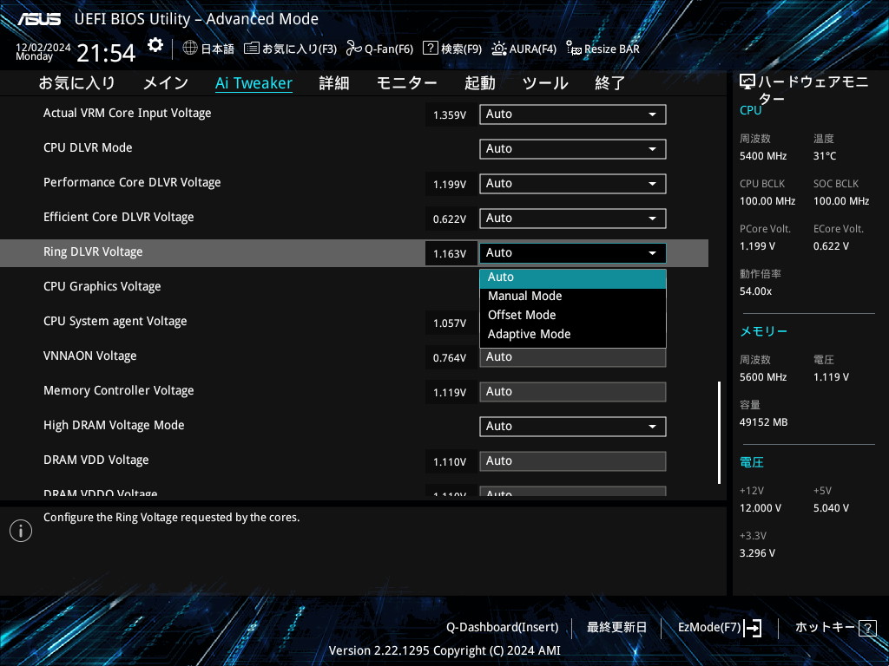Switch to メイン tab
889x666 pixels.
click(166, 83)
